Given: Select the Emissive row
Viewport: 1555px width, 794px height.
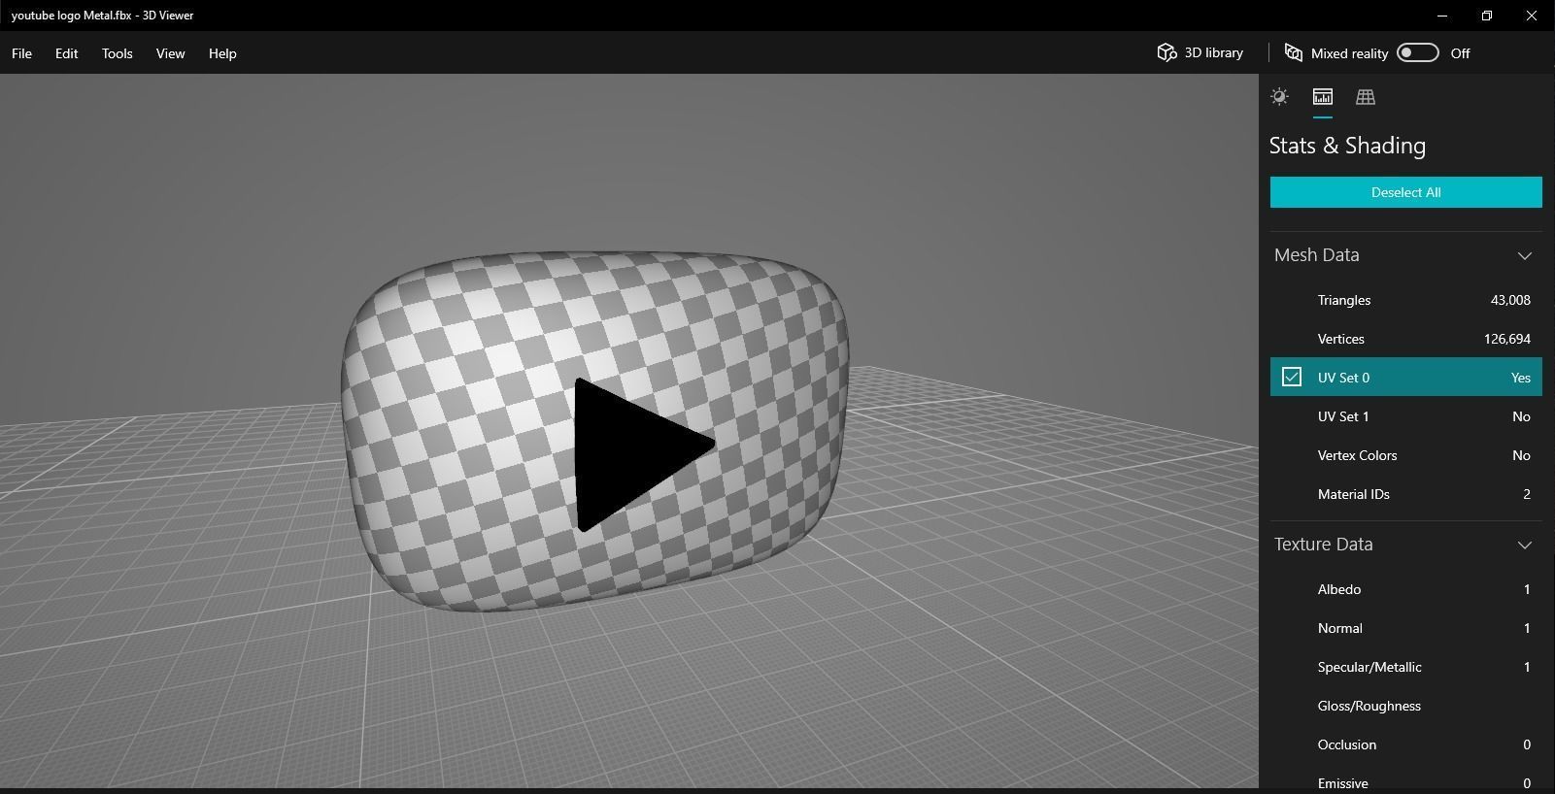Looking at the screenshot, I should [1405, 779].
